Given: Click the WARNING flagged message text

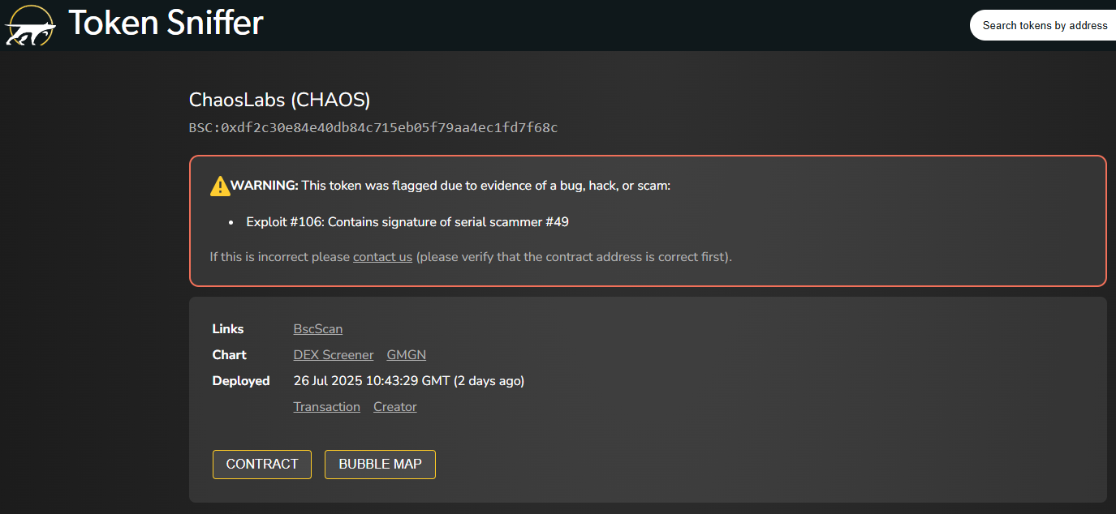Looking at the screenshot, I should pos(450,186).
